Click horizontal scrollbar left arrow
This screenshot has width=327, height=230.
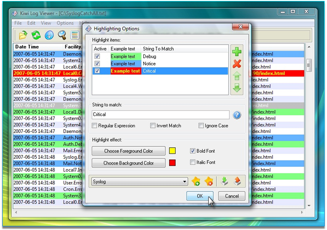tap(16, 213)
